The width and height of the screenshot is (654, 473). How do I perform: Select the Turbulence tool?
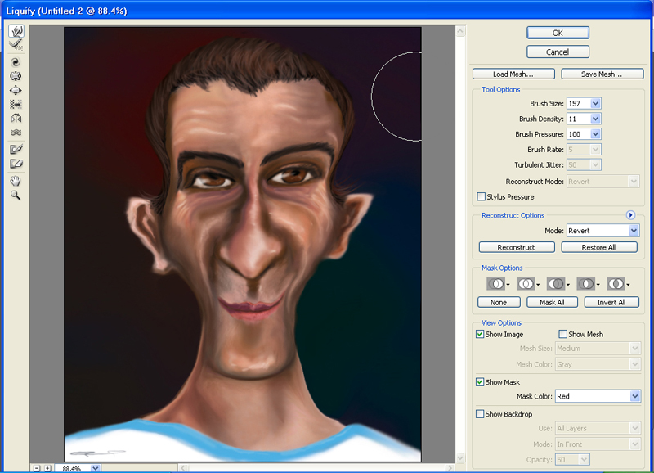tap(16, 133)
